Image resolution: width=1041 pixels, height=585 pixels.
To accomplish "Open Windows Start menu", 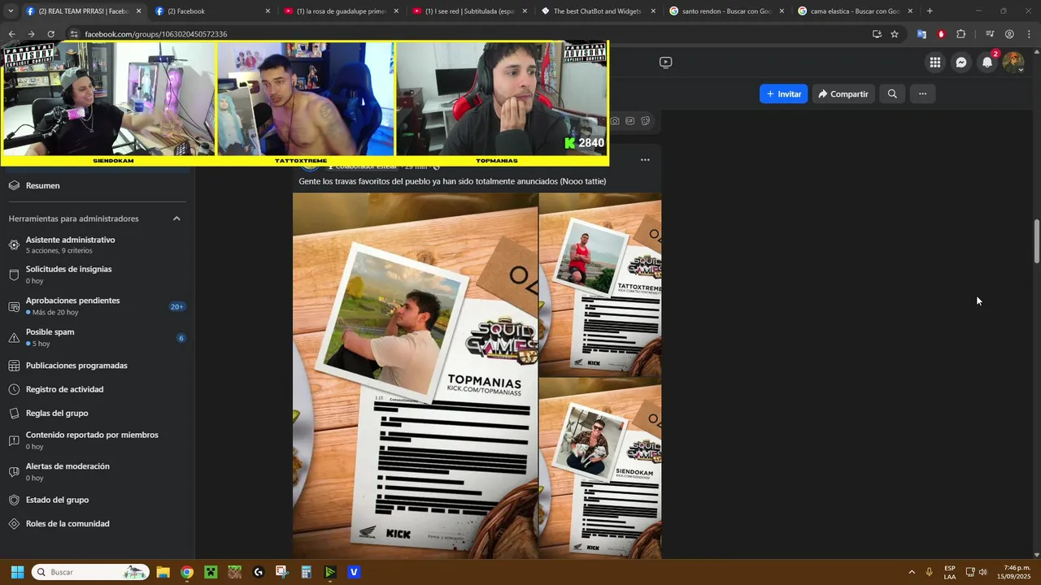I will [x=17, y=572].
